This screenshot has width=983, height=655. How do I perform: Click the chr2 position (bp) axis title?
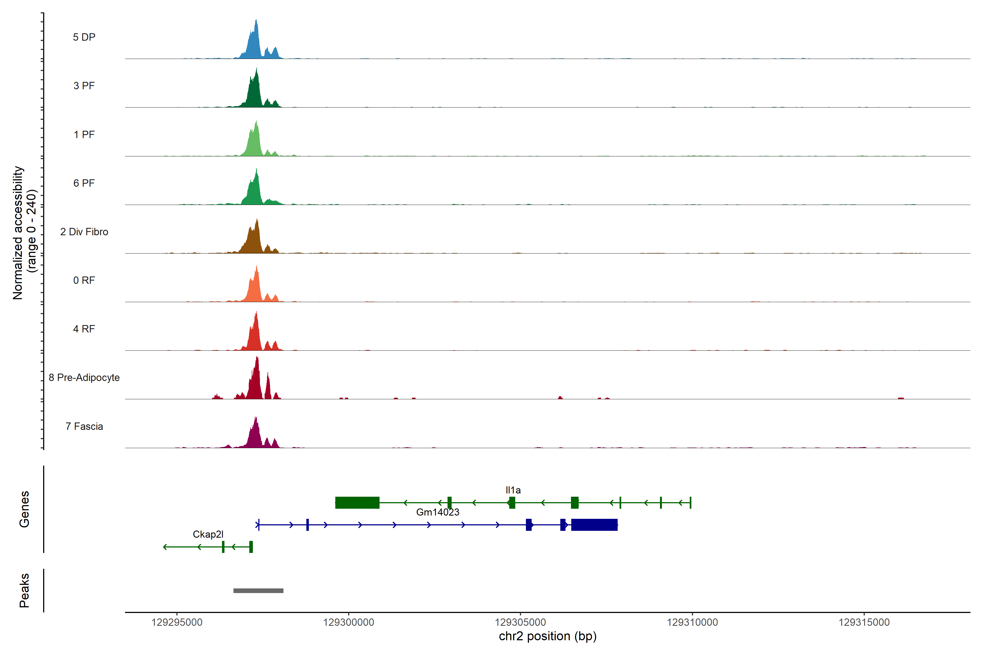[547, 636]
